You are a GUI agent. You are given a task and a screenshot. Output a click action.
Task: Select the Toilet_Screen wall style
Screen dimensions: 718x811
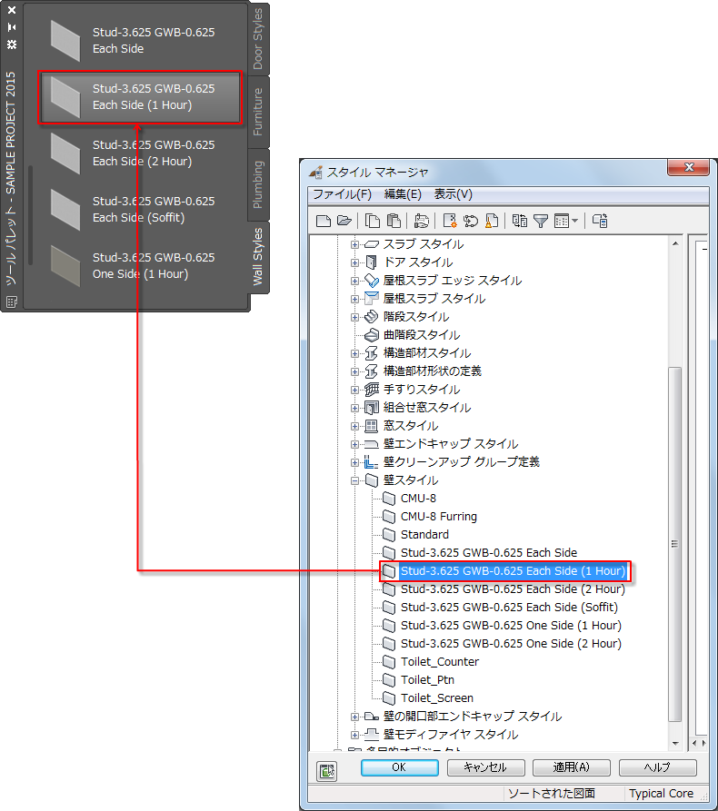click(437, 698)
